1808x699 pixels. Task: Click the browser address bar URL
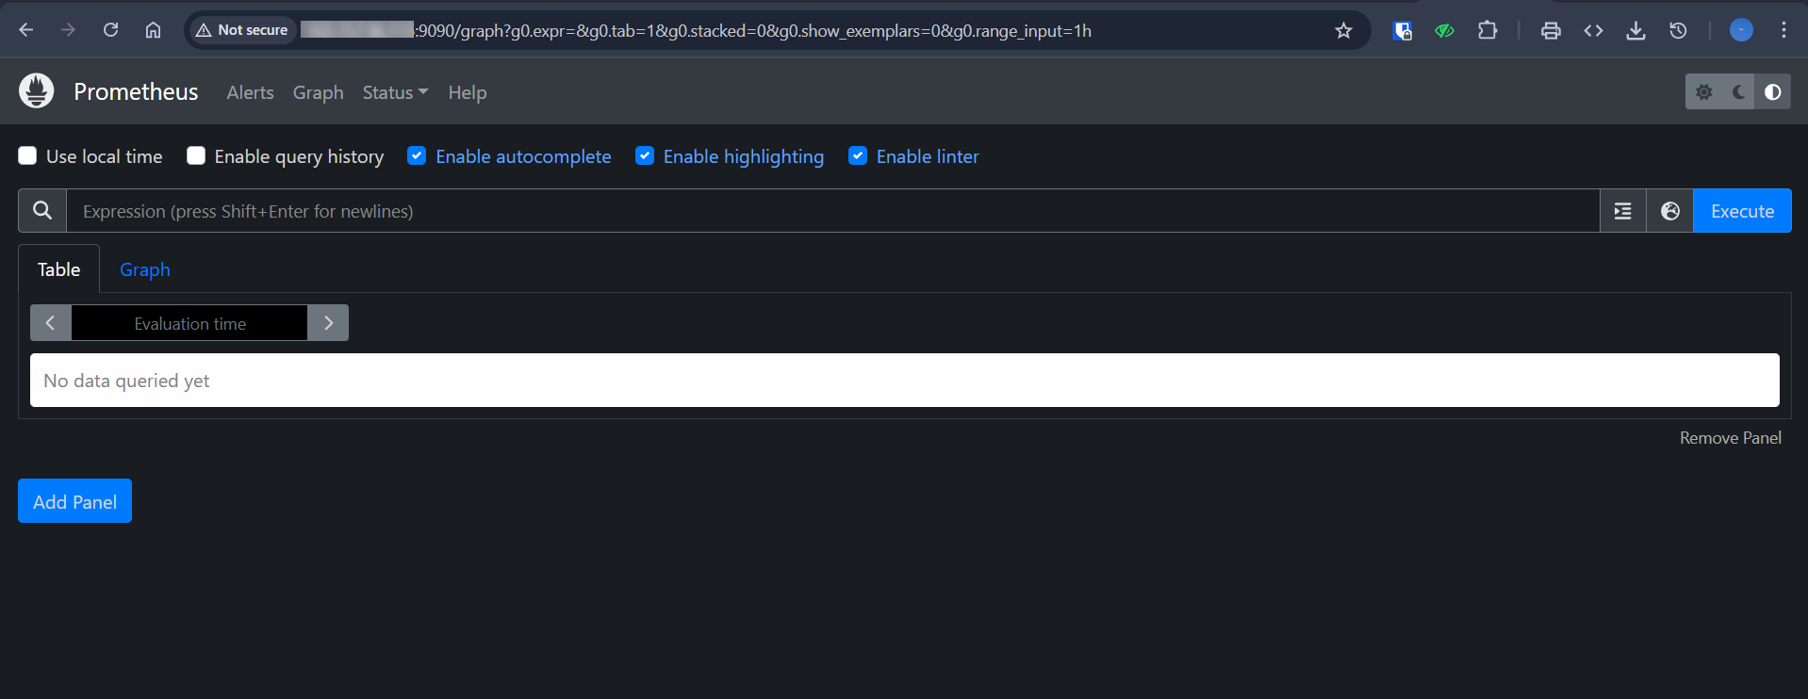coord(696,31)
